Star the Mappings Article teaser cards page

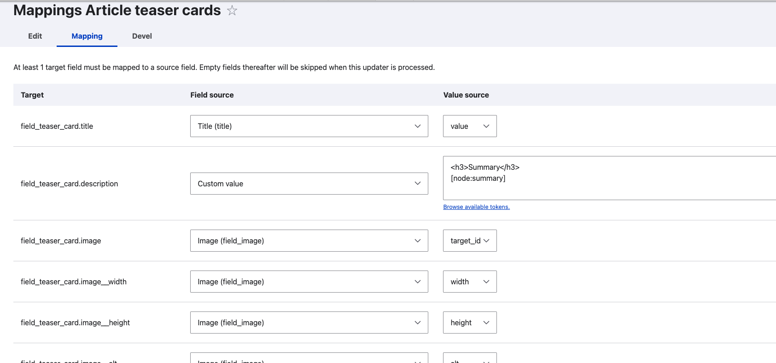point(232,11)
